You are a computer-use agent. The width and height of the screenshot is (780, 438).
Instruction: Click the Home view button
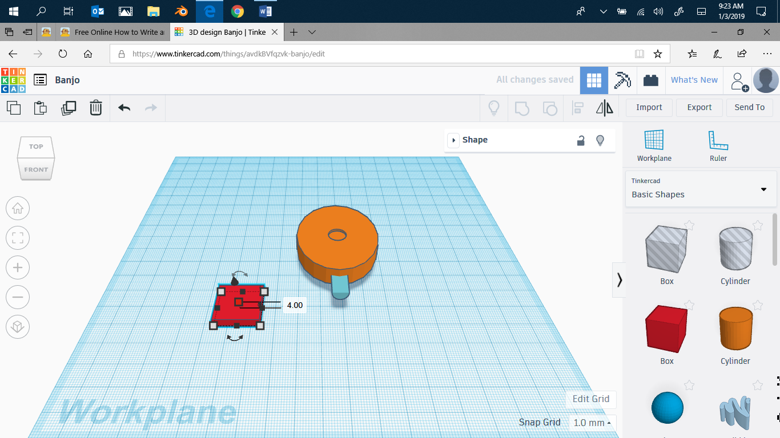tap(18, 208)
